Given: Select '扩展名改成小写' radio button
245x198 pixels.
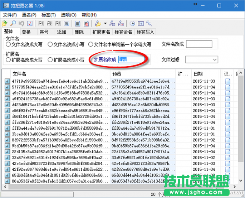Looking at the screenshot, I should coord(50,60).
